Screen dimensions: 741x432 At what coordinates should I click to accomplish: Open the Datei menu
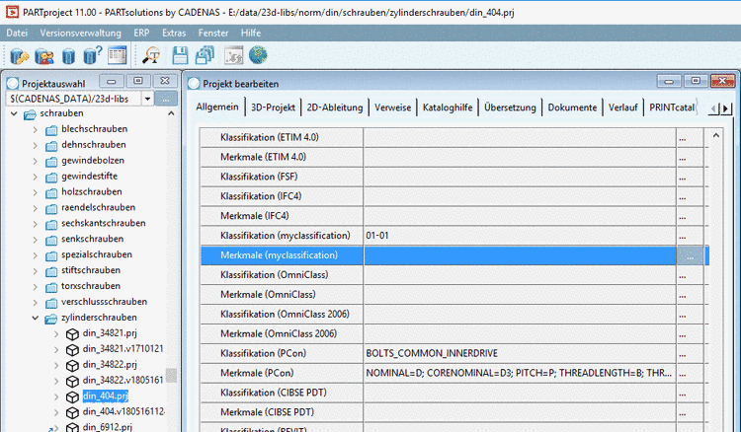(17, 33)
